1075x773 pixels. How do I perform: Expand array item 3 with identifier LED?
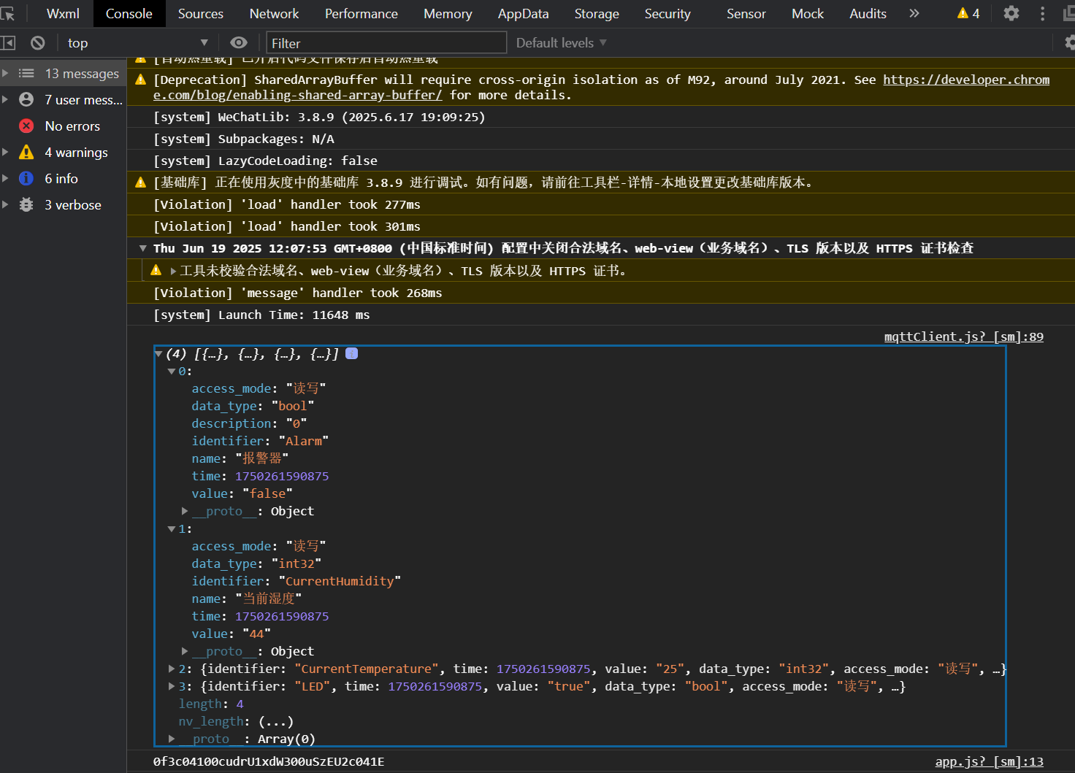tap(170, 686)
